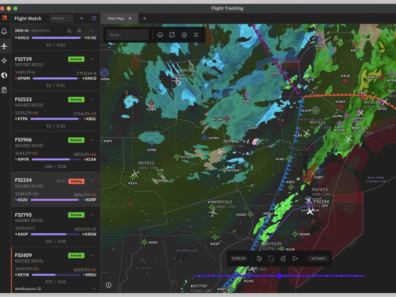Image resolution: width=396 pixels, height=297 pixels.
Task: Reset timeline to current time
Action: (271, 259)
